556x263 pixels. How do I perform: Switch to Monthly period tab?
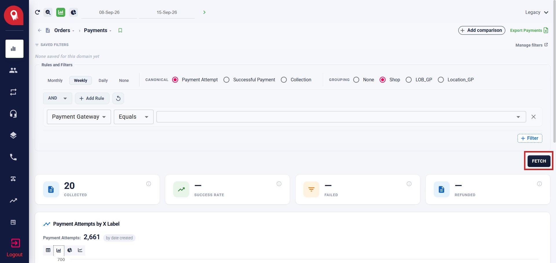(x=55, y=80)
